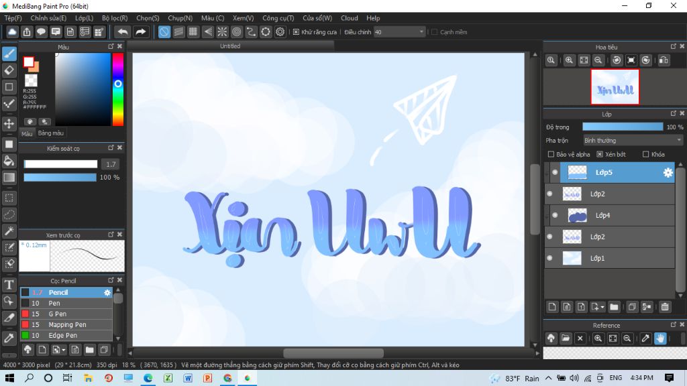Select the Move tool

click(9, 124)
